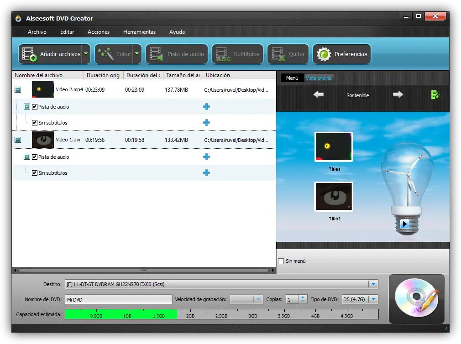Open the Destino drive dropdown

374,284
